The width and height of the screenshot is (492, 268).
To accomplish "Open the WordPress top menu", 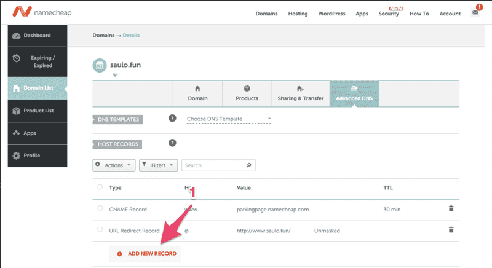I will point(331,14).
